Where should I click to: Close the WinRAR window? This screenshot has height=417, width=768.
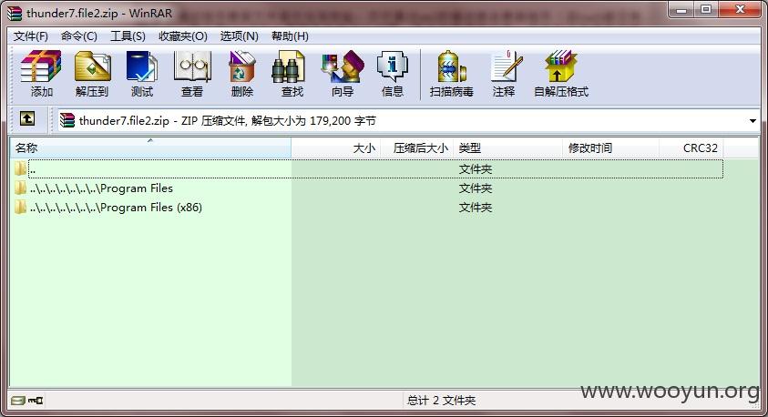pos(740,9)
